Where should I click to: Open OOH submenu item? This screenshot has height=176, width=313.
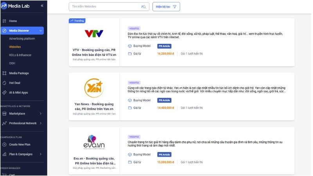point(12,63)
